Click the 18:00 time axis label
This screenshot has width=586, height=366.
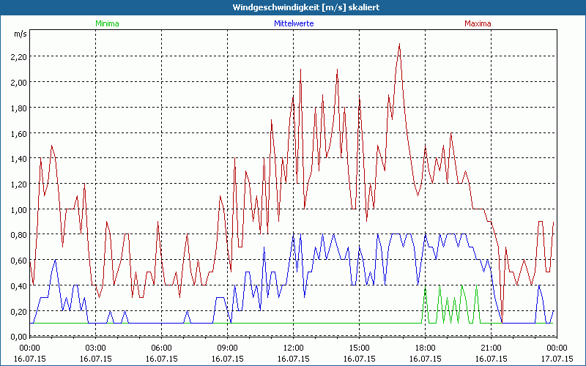[x=425, y=348]
